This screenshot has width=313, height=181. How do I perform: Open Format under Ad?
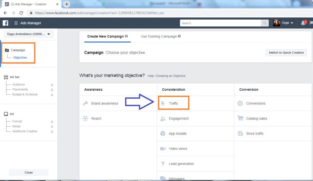[x=17, y=121]
